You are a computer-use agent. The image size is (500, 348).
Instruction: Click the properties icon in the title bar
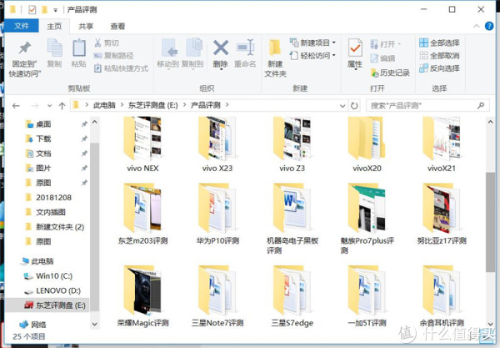tap(32, 10)
